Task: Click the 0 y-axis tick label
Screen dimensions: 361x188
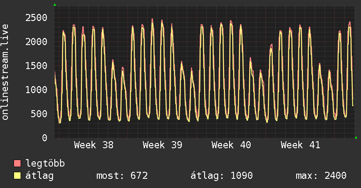Action: pos(45,138)
